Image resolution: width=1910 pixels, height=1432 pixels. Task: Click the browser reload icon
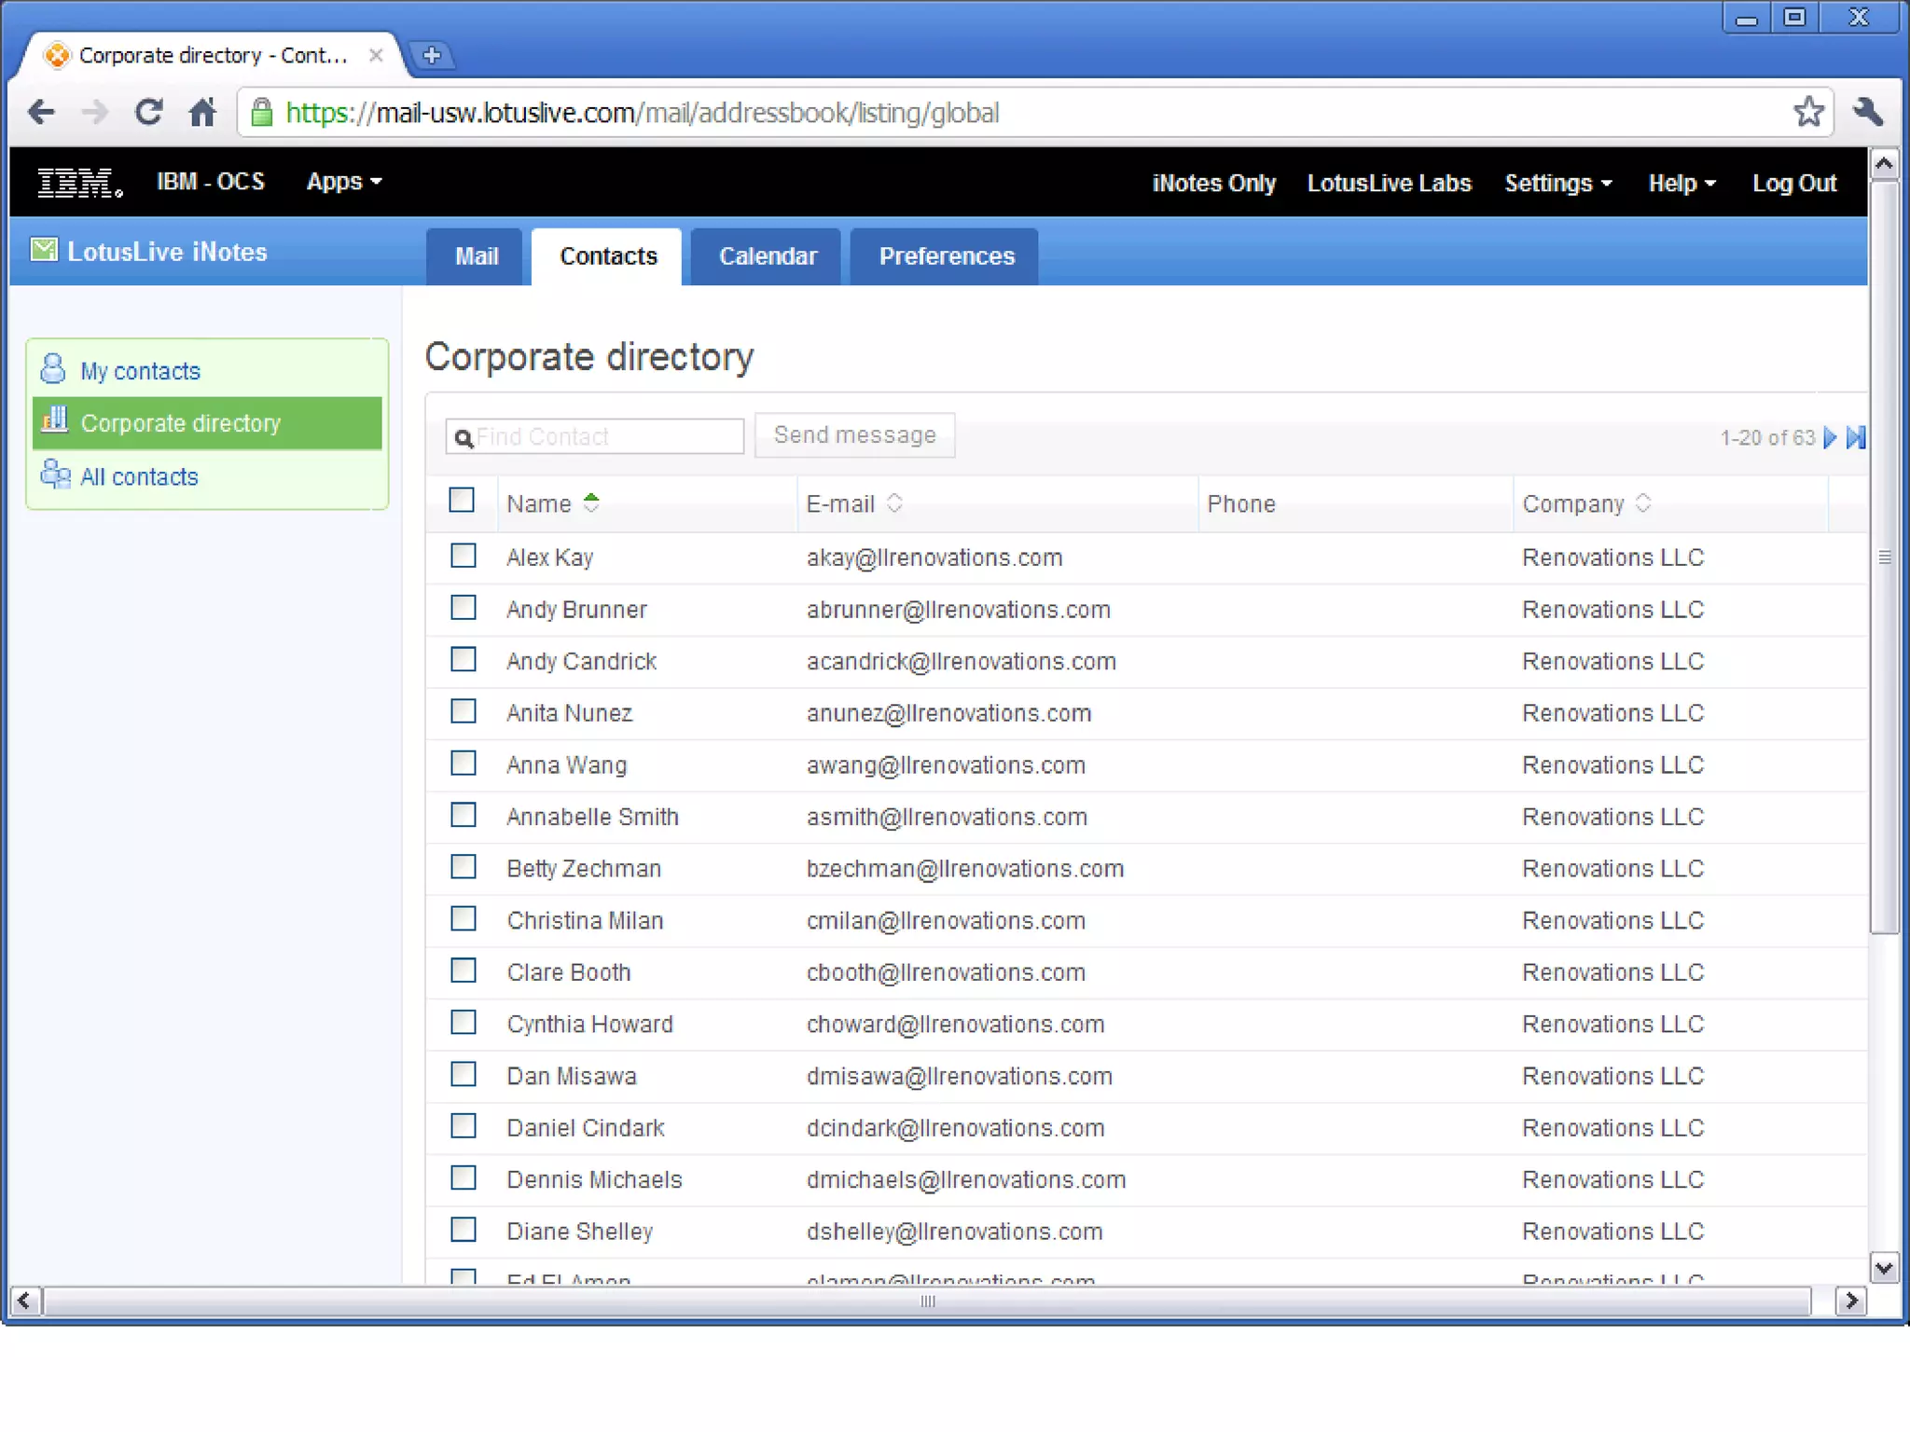pyautogui.click(x=149, y=112)
